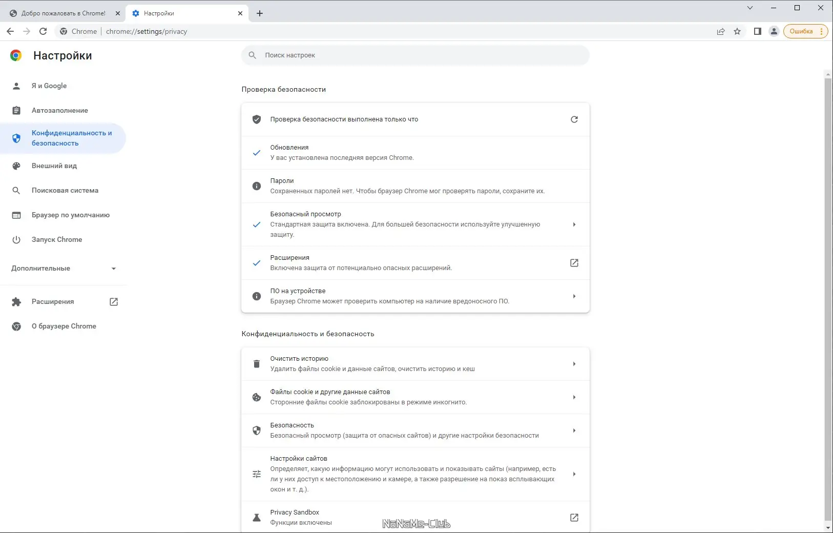This screenshot has height=533, width=833.
Task: Click the share page icon
Action: (721, 31)
